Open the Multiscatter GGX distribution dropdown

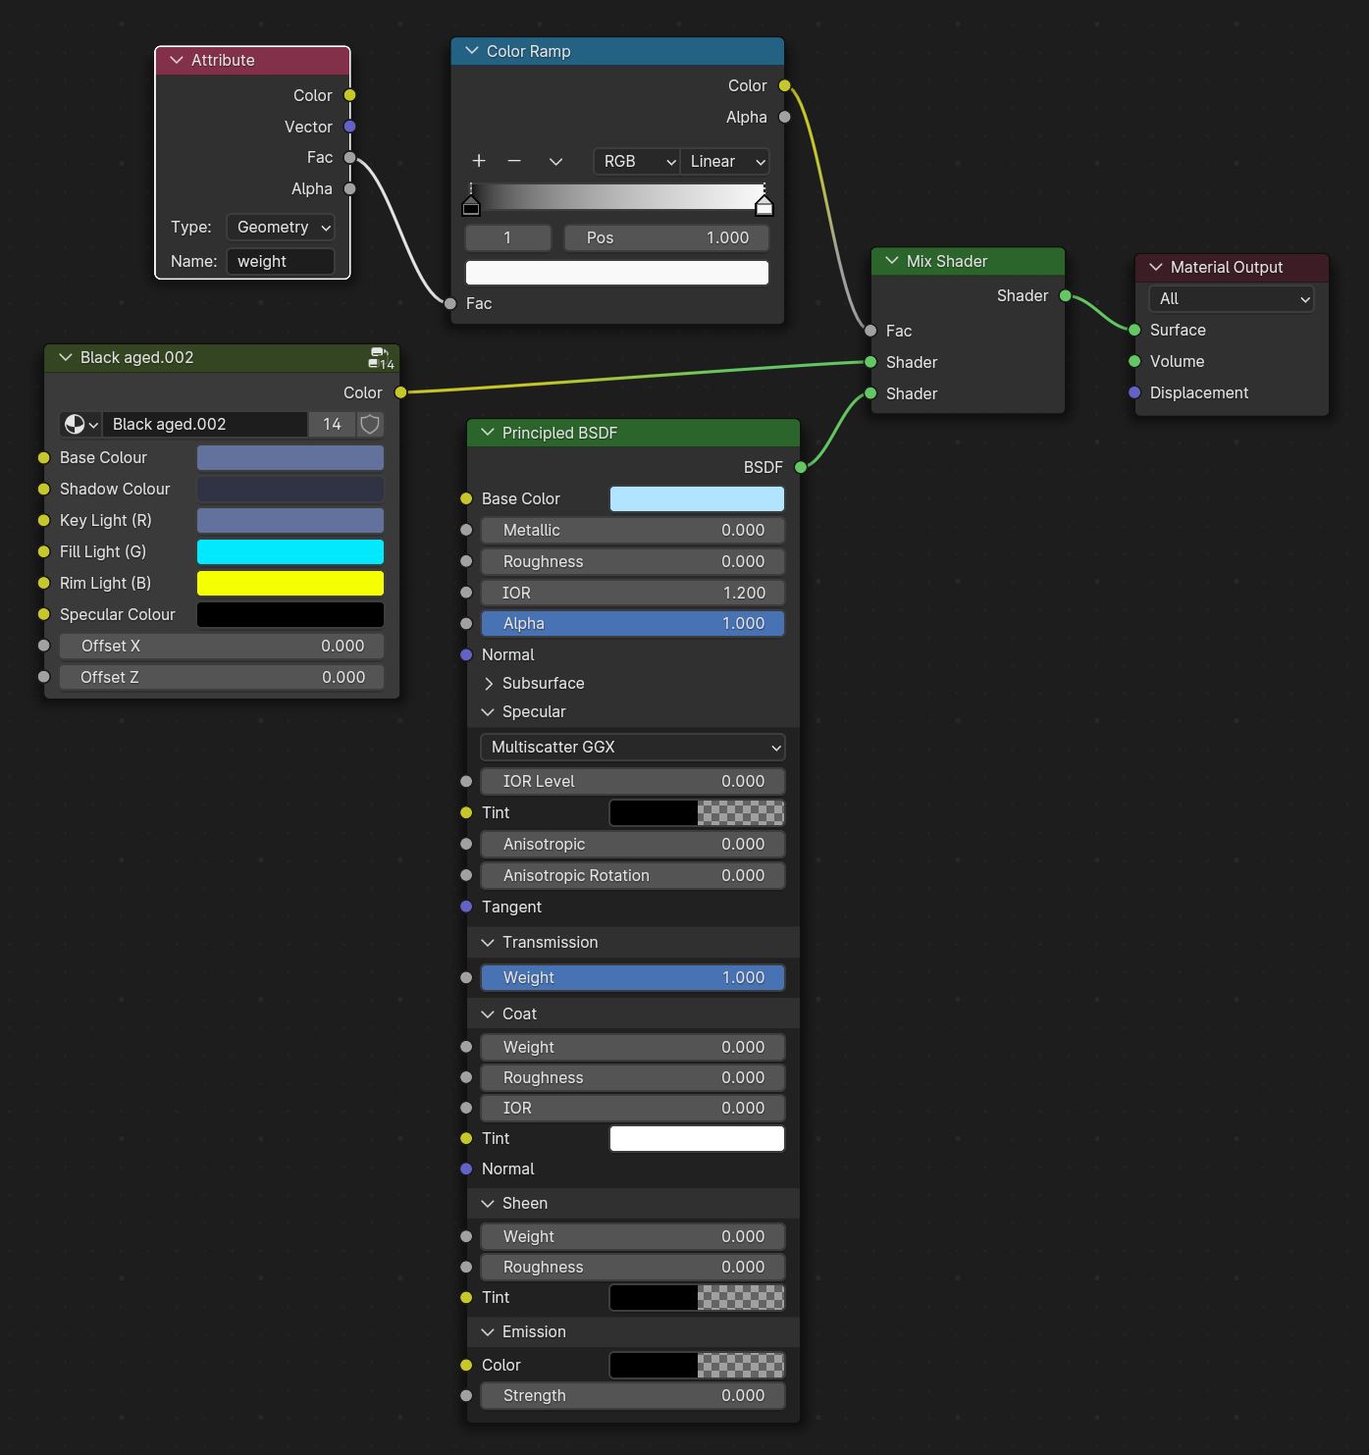coord(633,747)
